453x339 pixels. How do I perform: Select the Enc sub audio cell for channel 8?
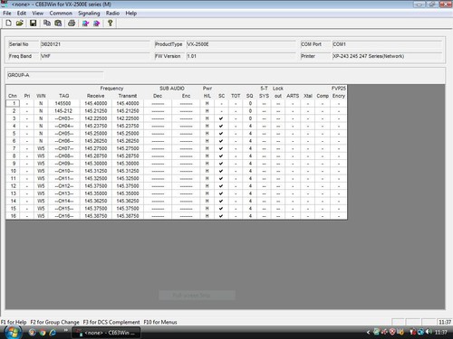point(186,156)
